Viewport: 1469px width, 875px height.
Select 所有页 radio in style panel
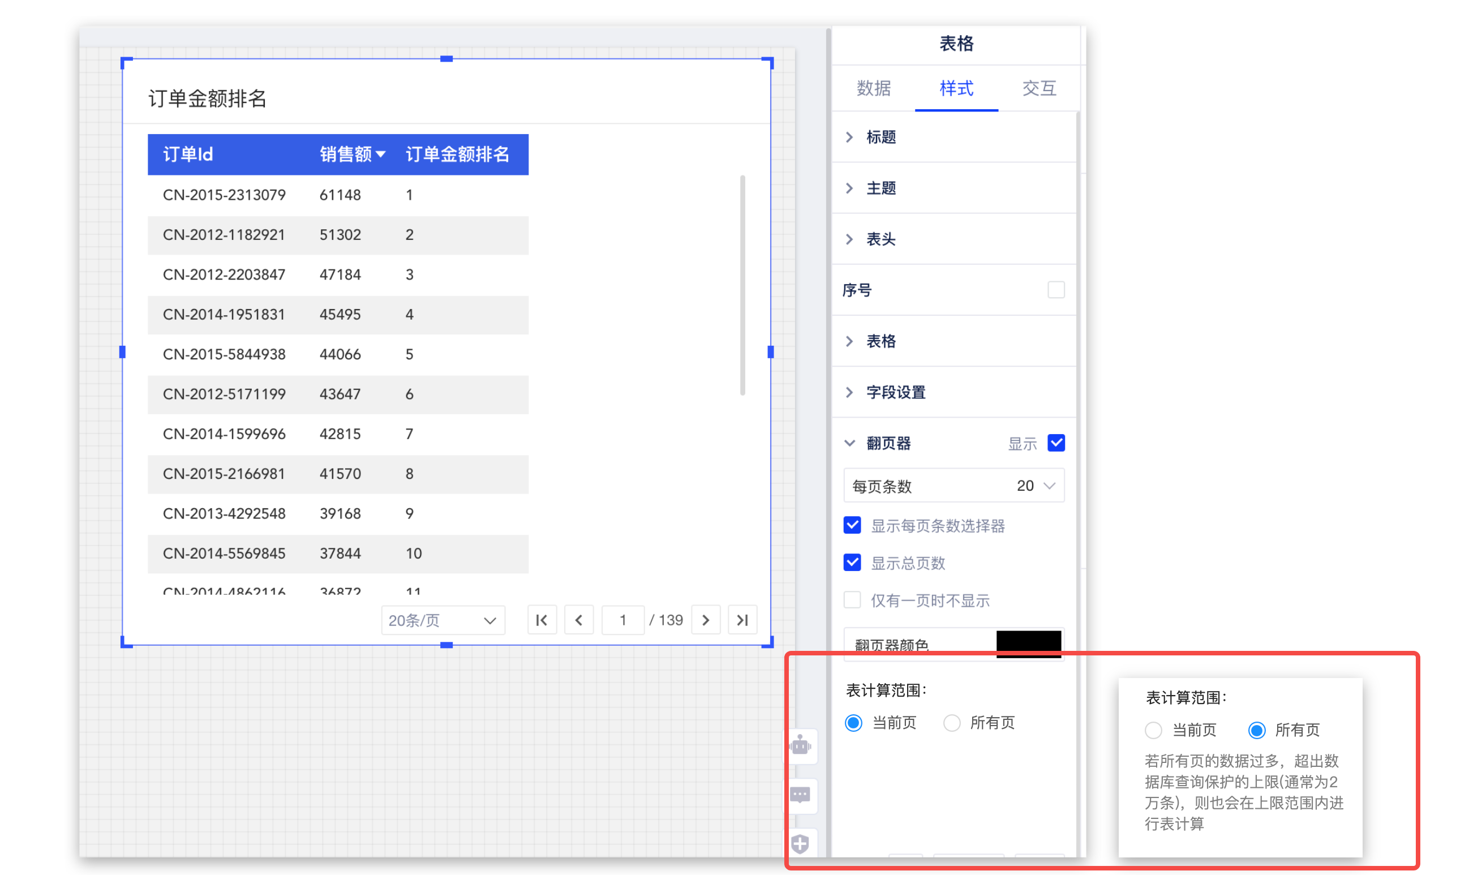click(951, 722)
